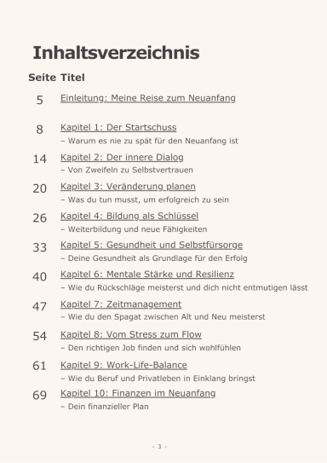
Task: Click page number 33 for Kapitel 5
Action: (39, 247)
